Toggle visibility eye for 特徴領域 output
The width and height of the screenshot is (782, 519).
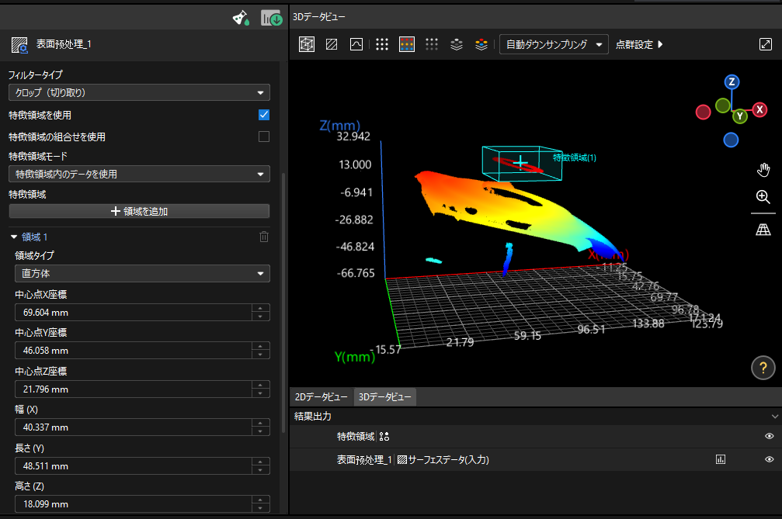coord(770,436)
